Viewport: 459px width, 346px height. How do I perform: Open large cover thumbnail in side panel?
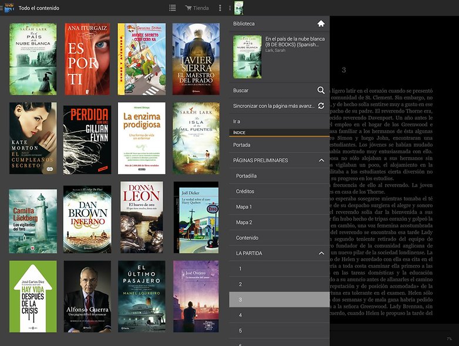(247, 57)
